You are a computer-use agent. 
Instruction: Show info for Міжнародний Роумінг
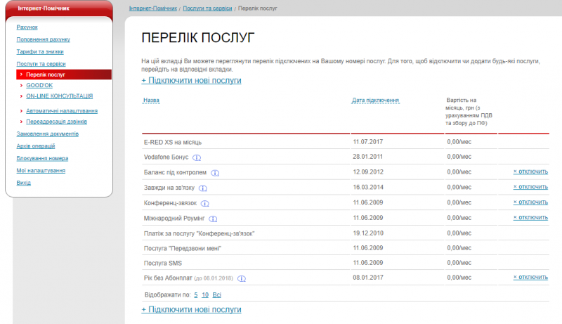click(x=213, y=219)
